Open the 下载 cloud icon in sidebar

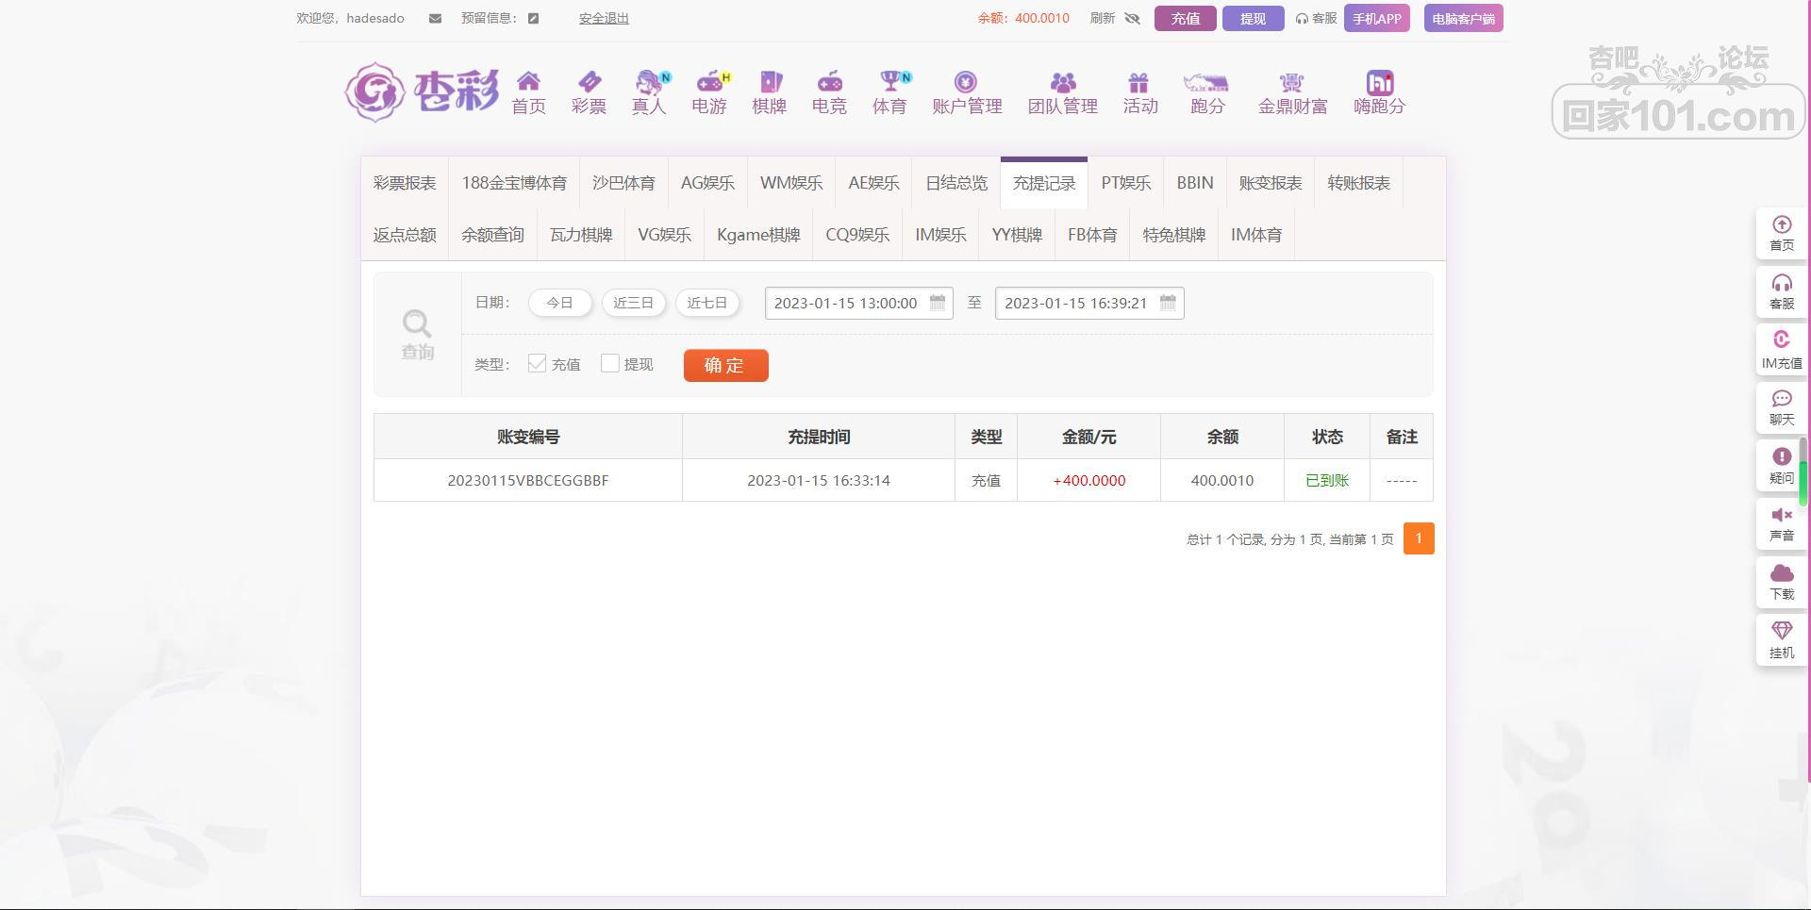click(1781, 573)
